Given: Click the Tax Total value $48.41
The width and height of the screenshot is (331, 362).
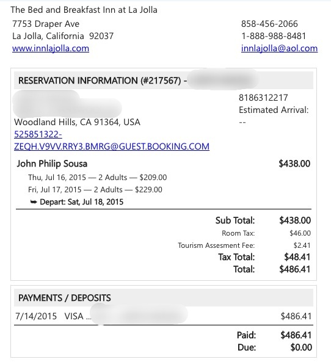Looking at the screenshot, I should tap(297, 257).
